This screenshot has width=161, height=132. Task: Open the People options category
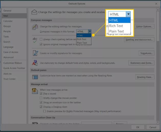pos(14,31)
